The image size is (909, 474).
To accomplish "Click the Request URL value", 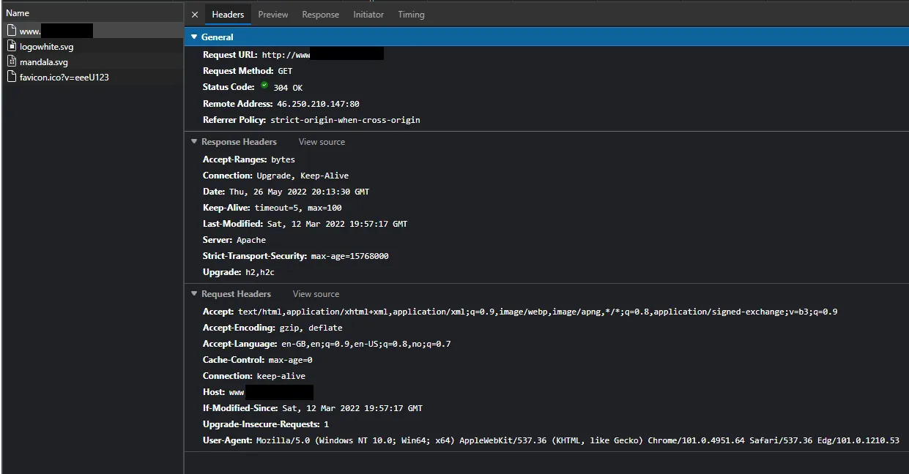I will pos(322,55).
